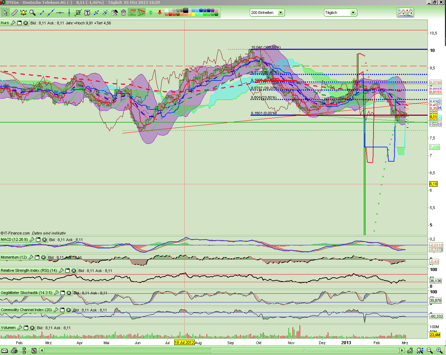The width and height of the screenshot is (446, 355).
Task: Toggle the arrow cursor selection mode
Action: point(5,13)
